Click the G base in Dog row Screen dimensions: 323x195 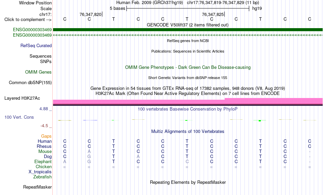point(89,157)
